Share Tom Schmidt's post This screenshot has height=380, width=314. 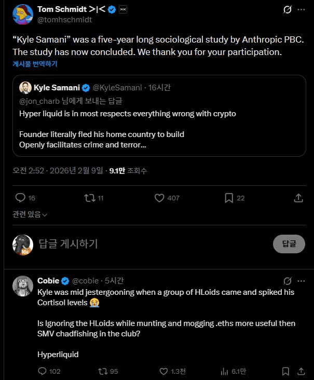click(x=298, y=198)
